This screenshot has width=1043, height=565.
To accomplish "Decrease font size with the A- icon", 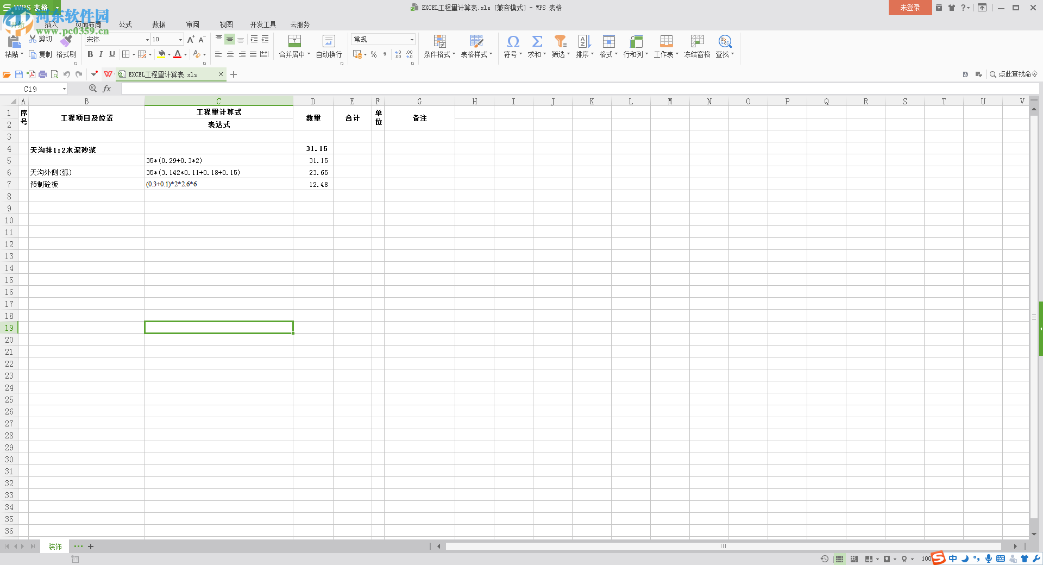I will pos(202,39).
